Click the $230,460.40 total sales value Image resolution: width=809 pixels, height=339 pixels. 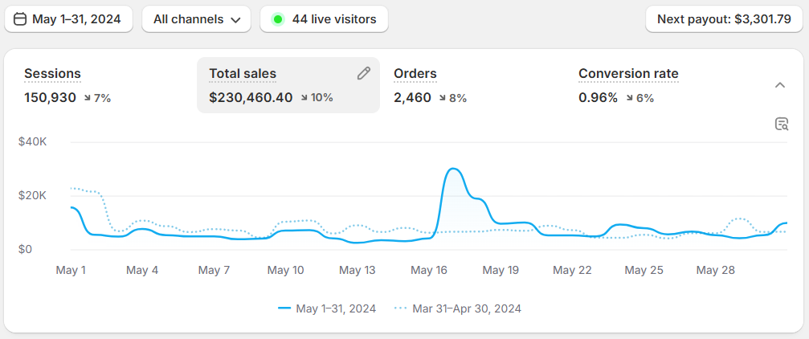[251, 97]
